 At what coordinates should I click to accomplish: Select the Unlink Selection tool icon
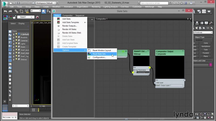coord(21,11)
